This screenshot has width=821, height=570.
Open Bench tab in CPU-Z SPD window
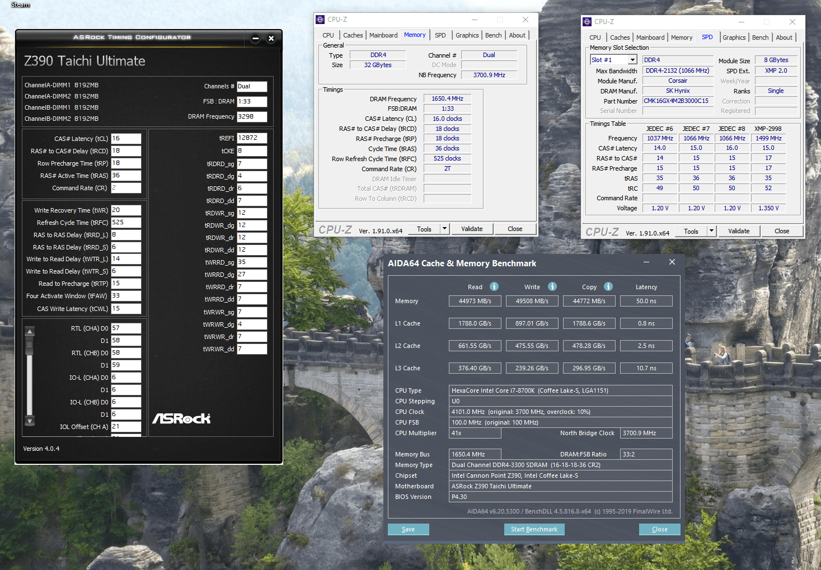click(760, 37)
